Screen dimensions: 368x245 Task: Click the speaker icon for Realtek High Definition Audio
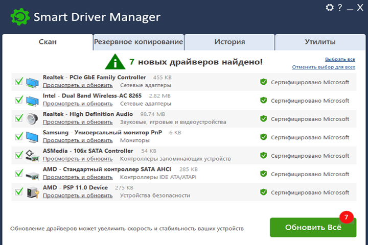(32, 119)
